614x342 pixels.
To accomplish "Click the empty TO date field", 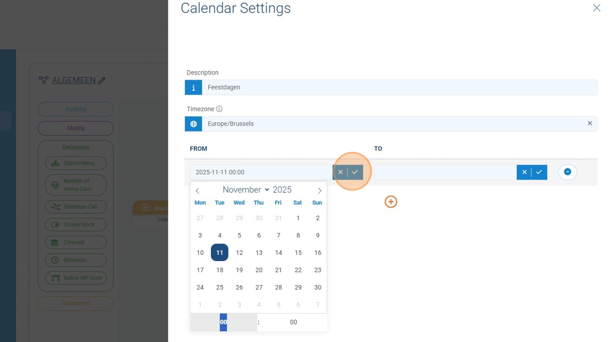I will [x=445, y=172].
